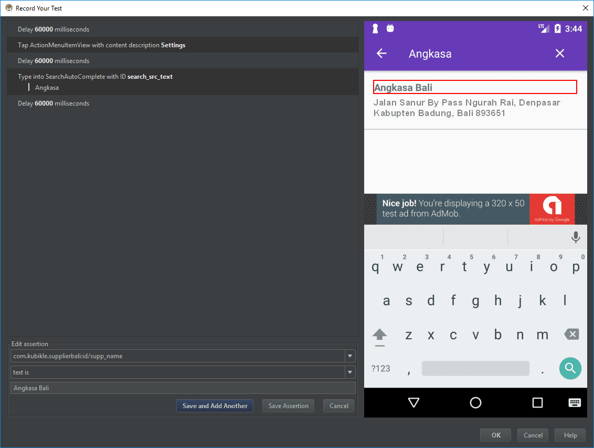Tap the microphone icon on the keyboard
The width and height of the screenshot is (594, 448).
coord(576,237)
